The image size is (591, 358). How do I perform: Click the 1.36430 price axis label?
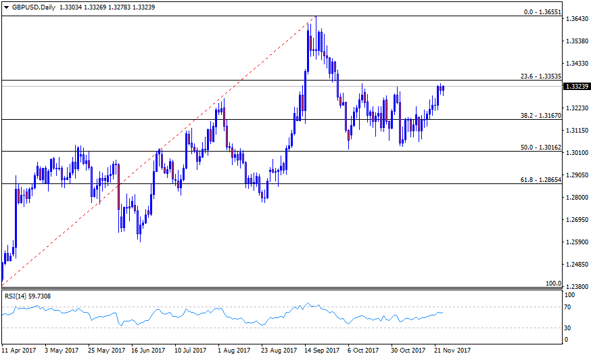coord(576,20)
